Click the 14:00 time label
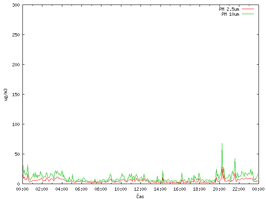 (x=160, y=189)
